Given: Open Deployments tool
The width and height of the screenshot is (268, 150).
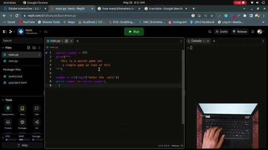Looking at the screenshot, I should click(x=8, y=110).
